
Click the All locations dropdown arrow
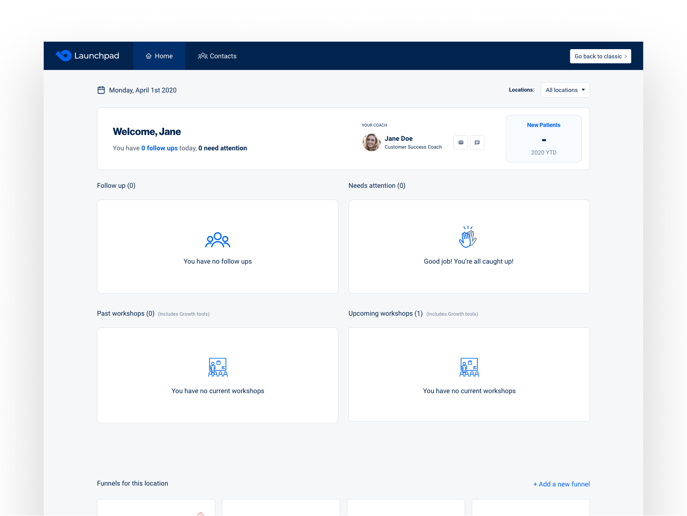click(583, 90)
